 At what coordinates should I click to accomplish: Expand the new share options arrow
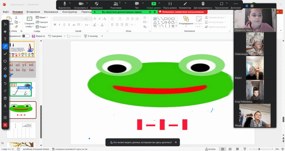click(159, 3)
